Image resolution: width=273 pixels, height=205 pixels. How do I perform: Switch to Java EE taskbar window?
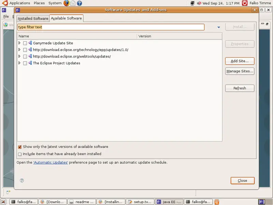click(x=169, y=202)
